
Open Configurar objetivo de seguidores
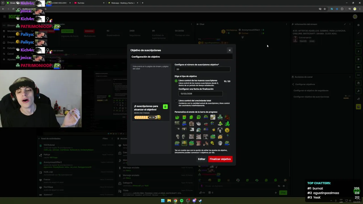click(x=311, y=90)
